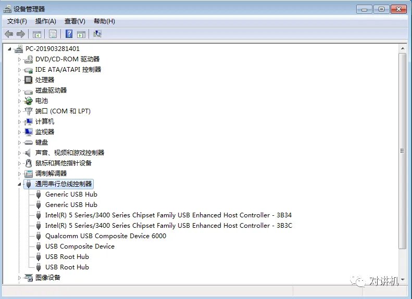Expand the DVD/CD-ROM 驱动器 node
412x299 pixels.
pos(20,59)
